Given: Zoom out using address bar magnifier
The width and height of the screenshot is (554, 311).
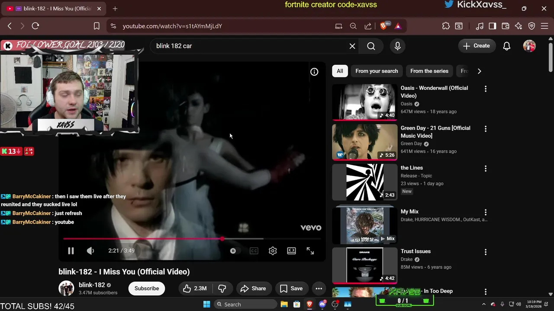Looking at the screenshot, I should coord(353,26).
